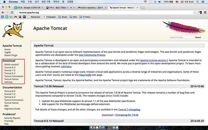Open the 파일 menu
Viewport: 208px width, 130px height.
pos(23,2)
